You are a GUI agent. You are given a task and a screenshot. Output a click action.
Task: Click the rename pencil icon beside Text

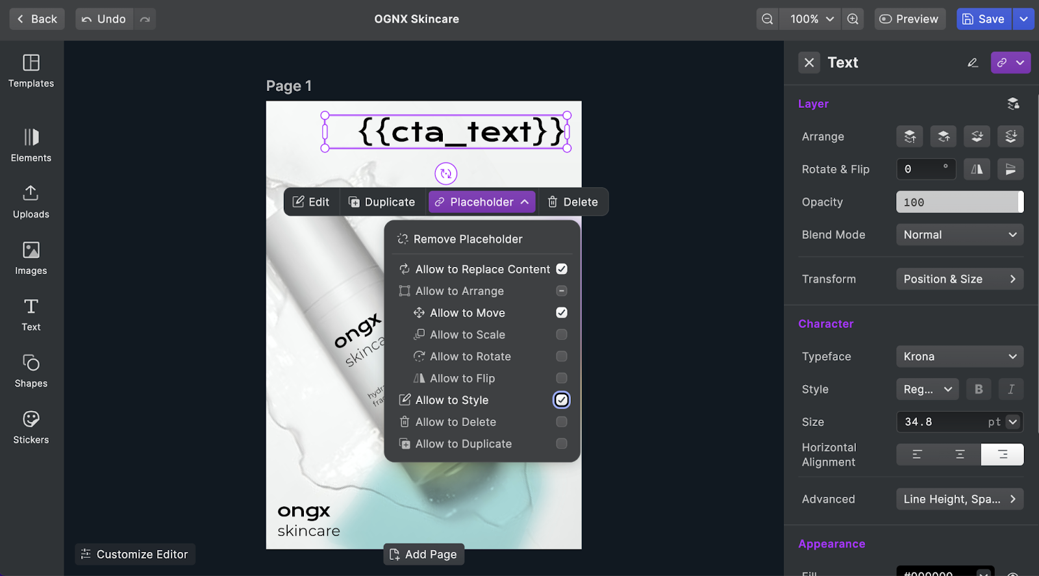click(973, 62)
